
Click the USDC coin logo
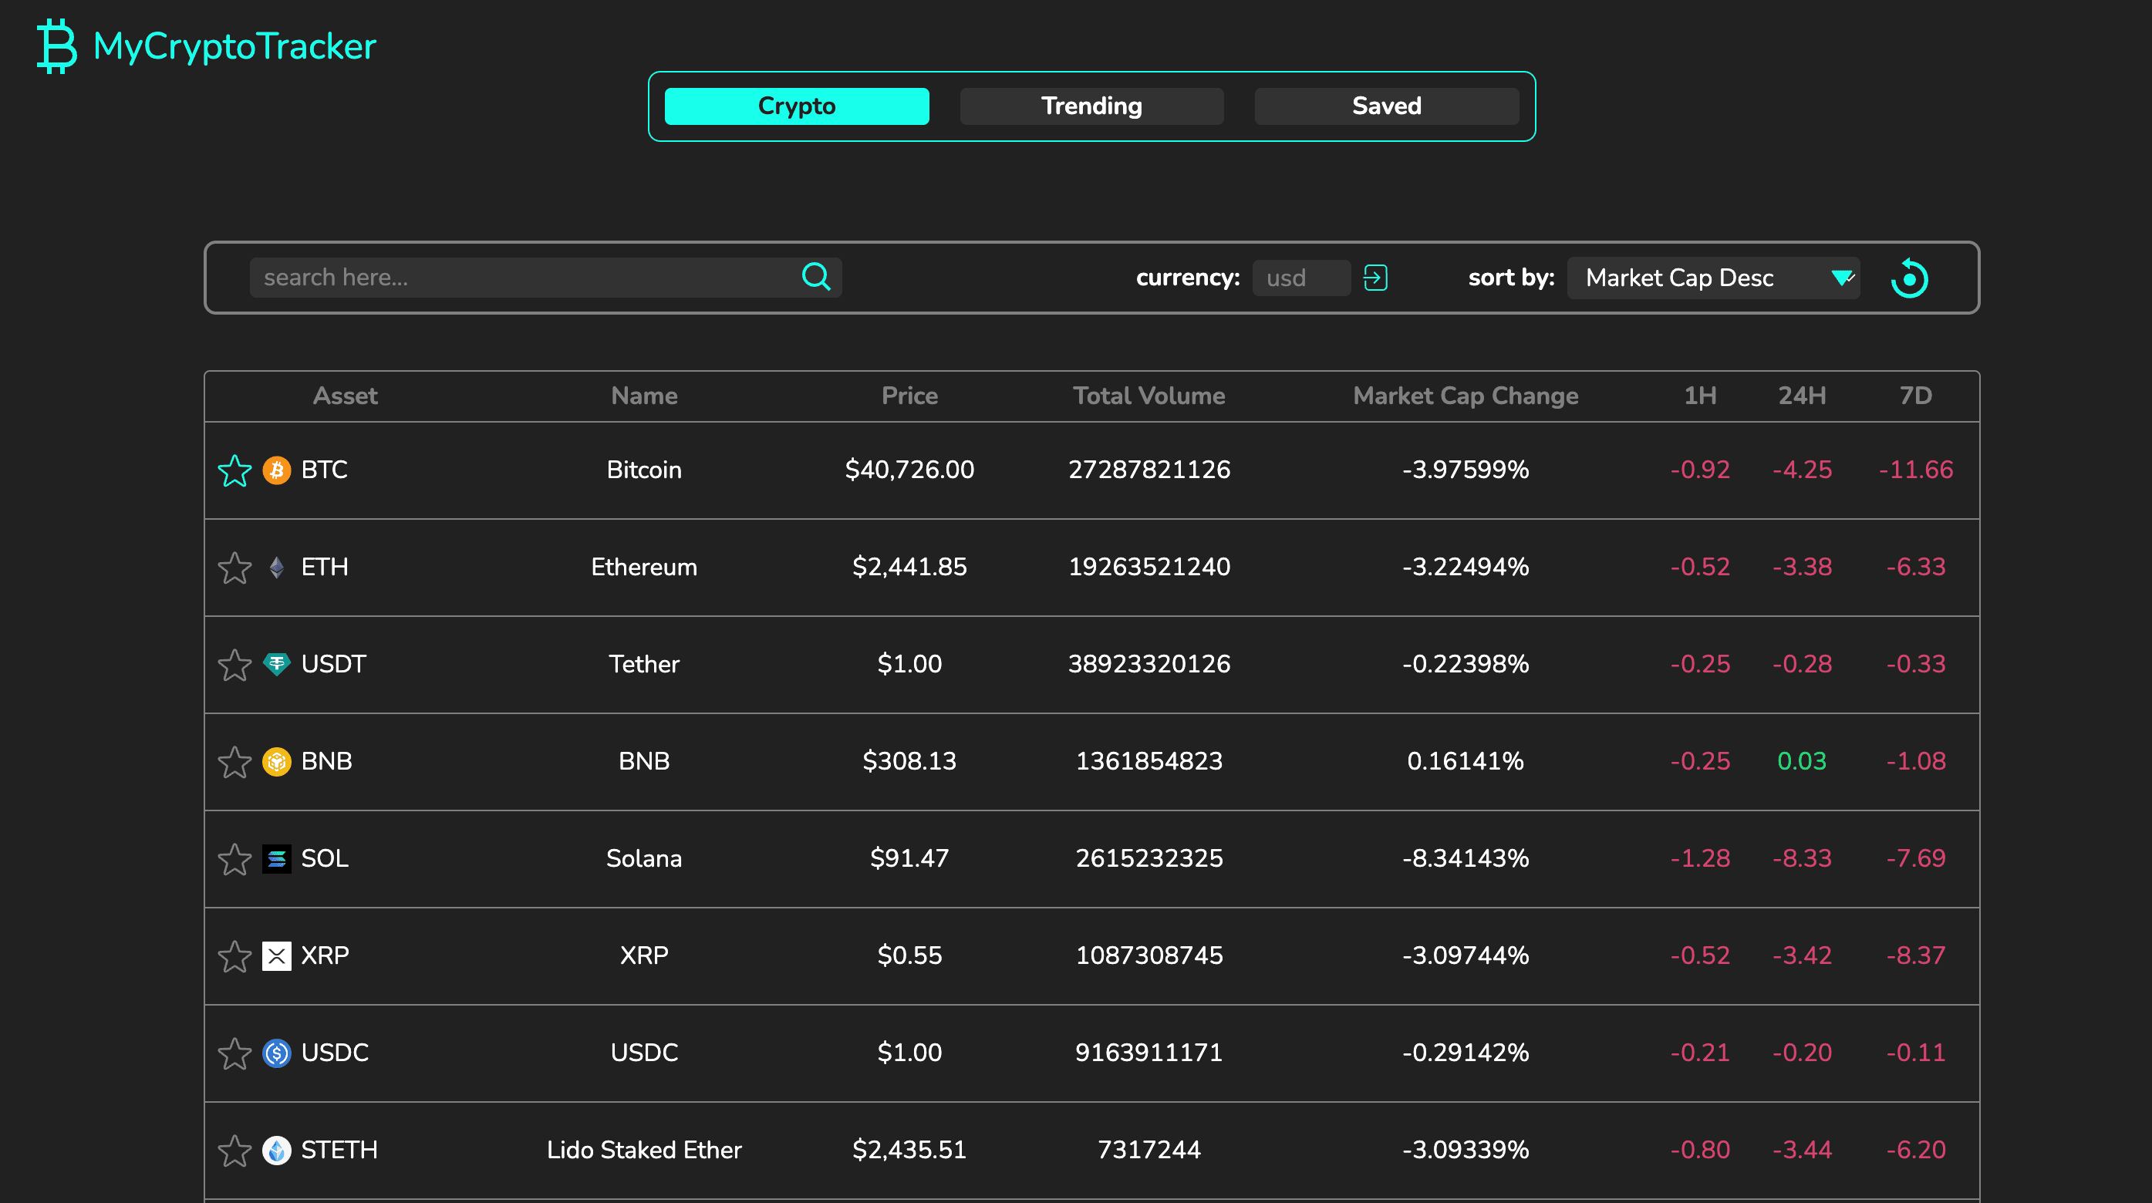click(276, 1053)
